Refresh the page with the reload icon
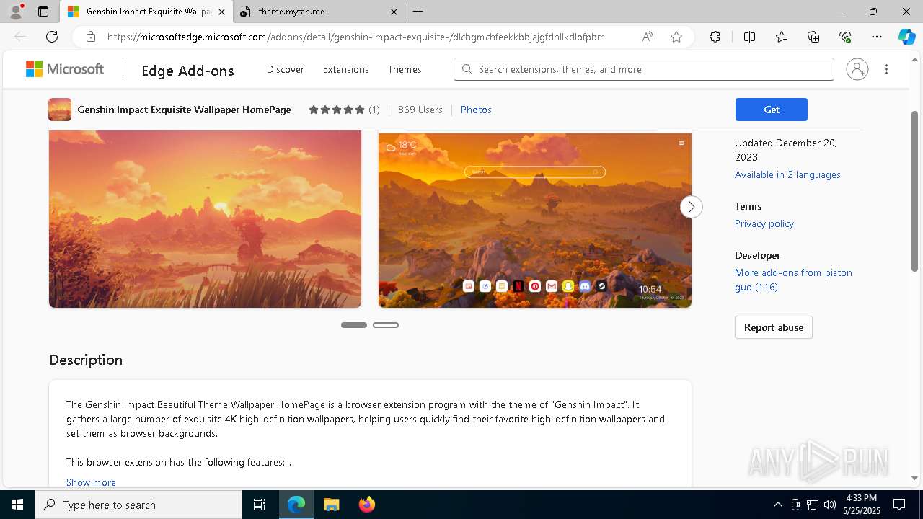923x519 pixels. tap(52, 37)
